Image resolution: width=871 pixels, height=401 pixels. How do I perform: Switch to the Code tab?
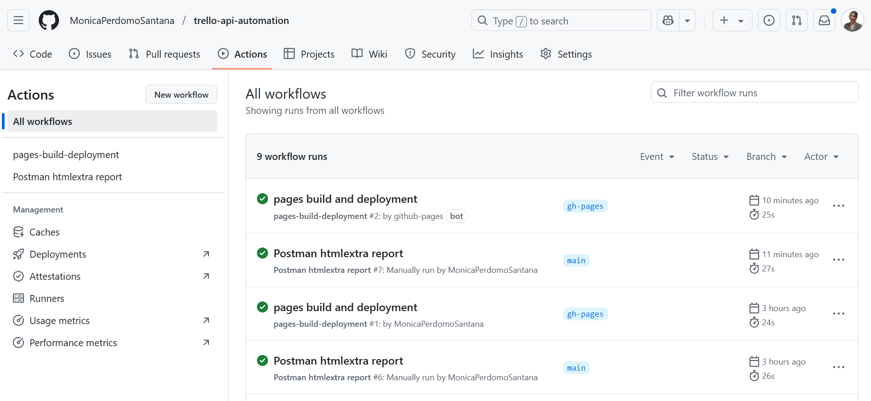[x=32, y=54]
